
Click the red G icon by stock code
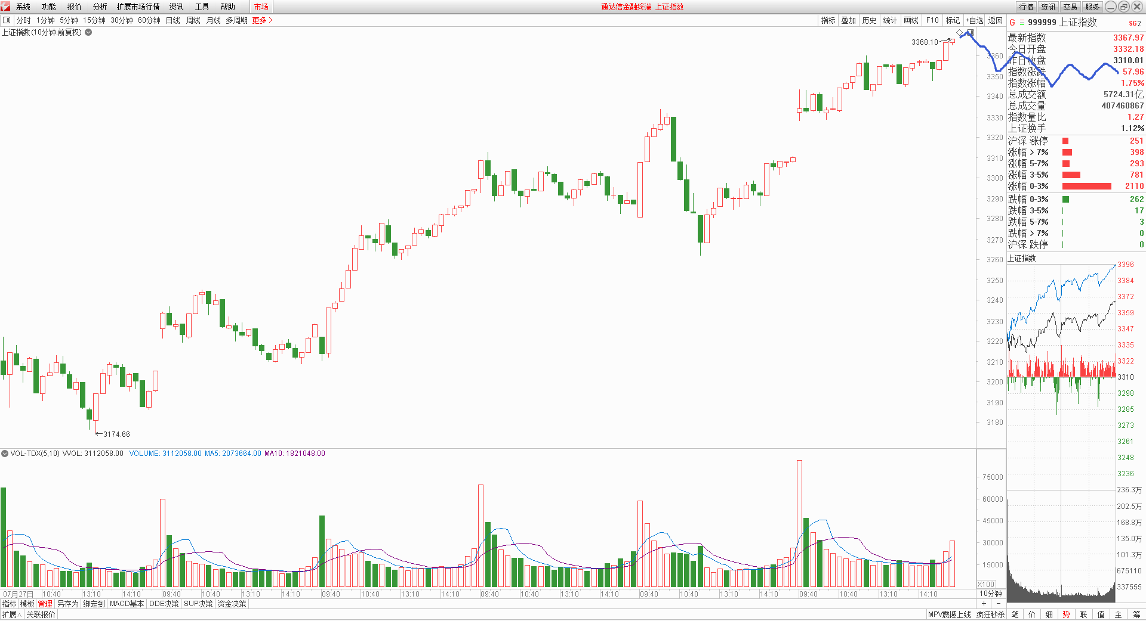1012,23
